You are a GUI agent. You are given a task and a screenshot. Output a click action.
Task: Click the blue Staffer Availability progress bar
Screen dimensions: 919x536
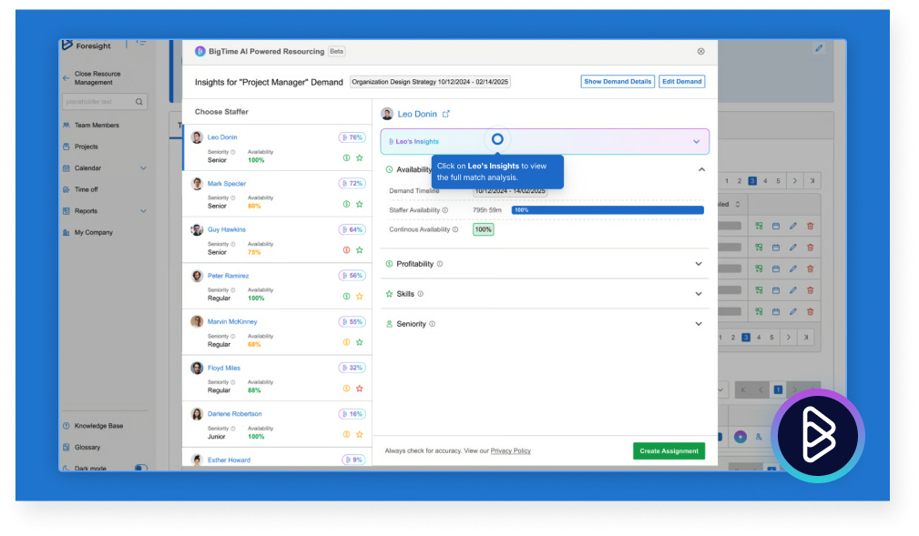click(x=608, y=210)
